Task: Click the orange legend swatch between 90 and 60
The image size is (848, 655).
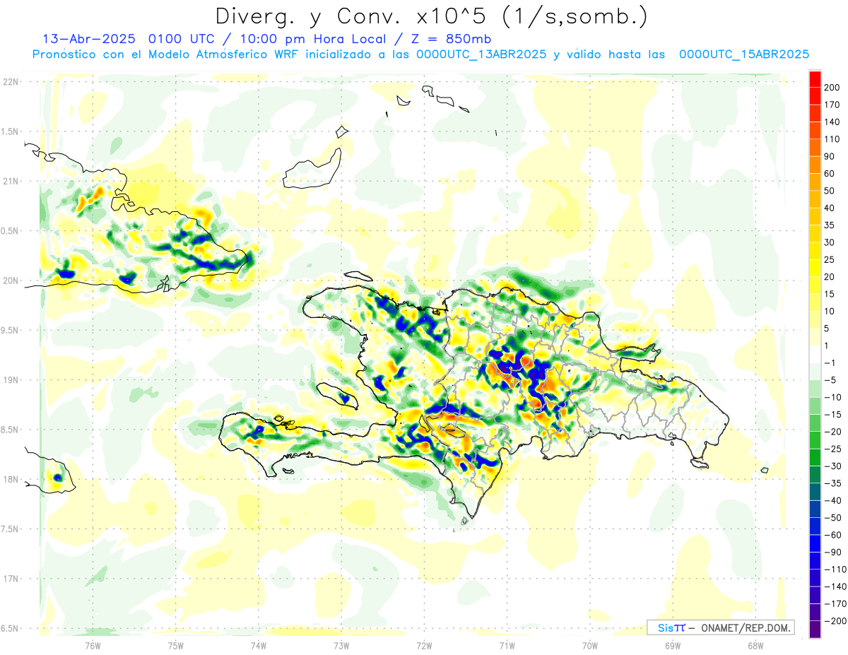Action: pos(815,165)
